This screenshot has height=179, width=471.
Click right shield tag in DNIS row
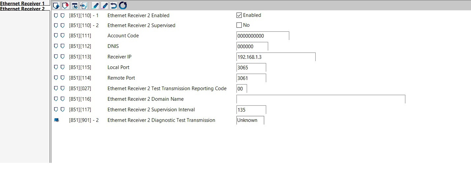[62, 46]
